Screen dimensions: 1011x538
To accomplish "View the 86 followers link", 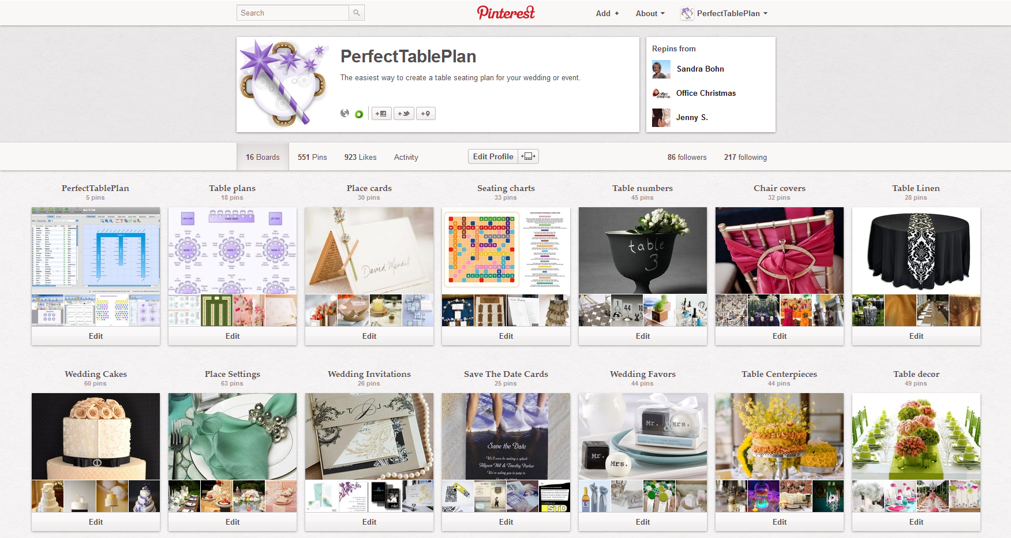I will click(x=687, y=157).
